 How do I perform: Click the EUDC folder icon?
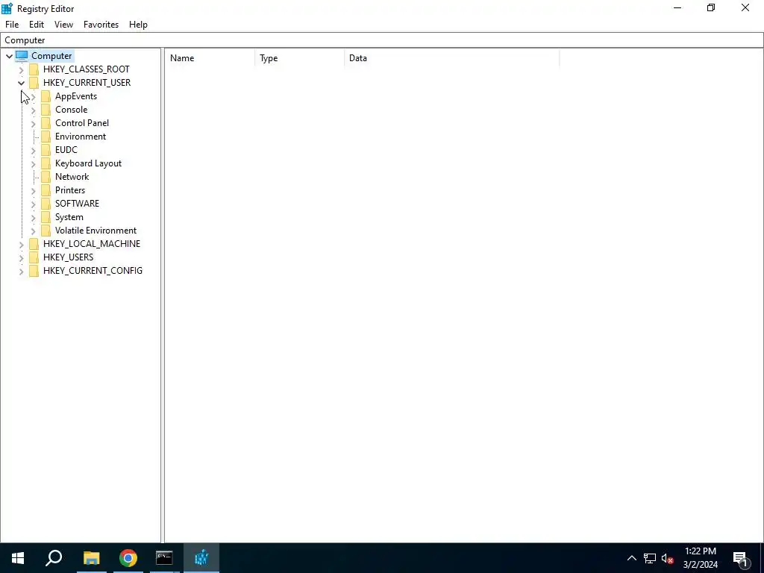pyautogui.click(x=46, y=149)
